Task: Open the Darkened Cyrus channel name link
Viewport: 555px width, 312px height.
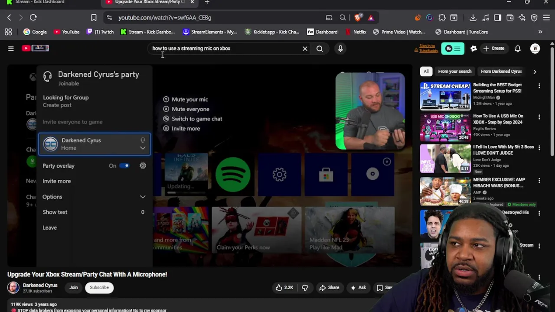Action: pyautogui.click(x=40, y=285)
